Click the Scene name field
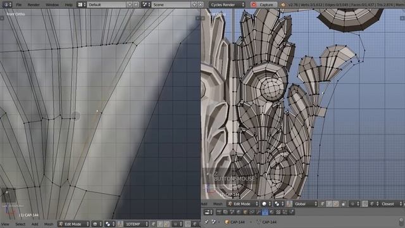 click(171, 4)
